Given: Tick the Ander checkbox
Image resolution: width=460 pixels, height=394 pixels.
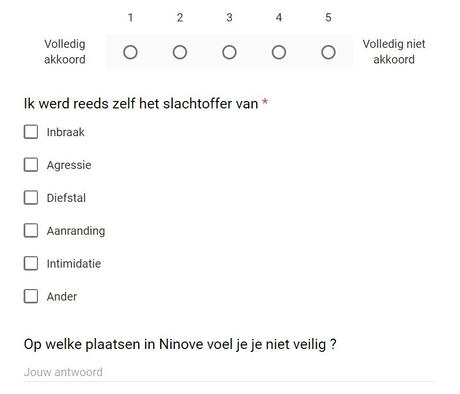Looking at the screenshot, I should 31,297.
